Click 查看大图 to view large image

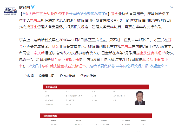point(47,76)
